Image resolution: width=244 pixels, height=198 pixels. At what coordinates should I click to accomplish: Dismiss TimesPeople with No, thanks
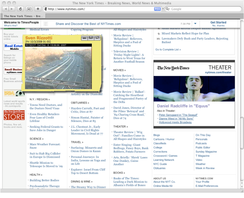point(218,26)
